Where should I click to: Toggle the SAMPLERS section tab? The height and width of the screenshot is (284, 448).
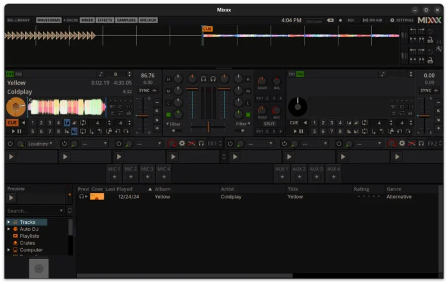click(126, 21)
